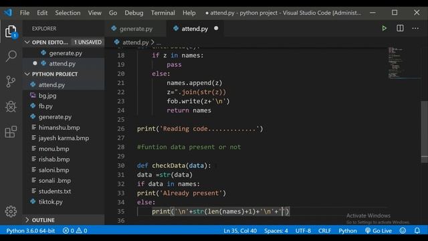Open fb.py in the explorer
Image resolution: width=428 pixels, height=241 pixels.
[x=45, y=106]
